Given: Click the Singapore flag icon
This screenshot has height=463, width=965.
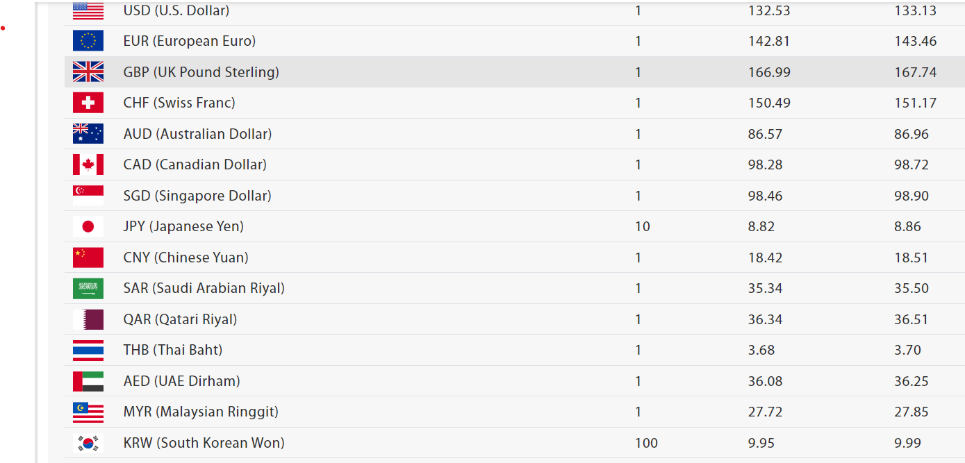Looking at the screenshot, I should click(x=88, y=196).
